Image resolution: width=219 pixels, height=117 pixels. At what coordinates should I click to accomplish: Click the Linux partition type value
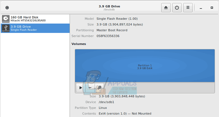coord(103,108)
